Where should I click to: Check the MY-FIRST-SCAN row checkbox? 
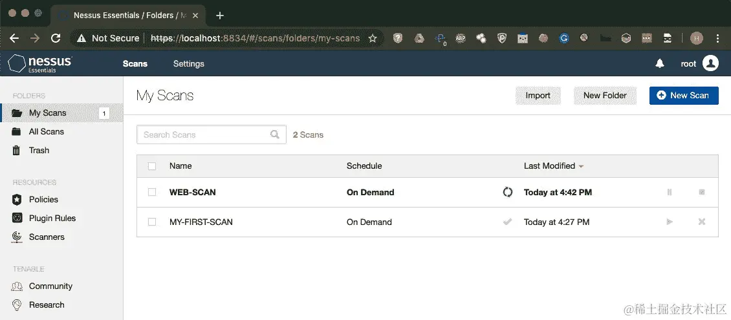(x=152, y=222)
